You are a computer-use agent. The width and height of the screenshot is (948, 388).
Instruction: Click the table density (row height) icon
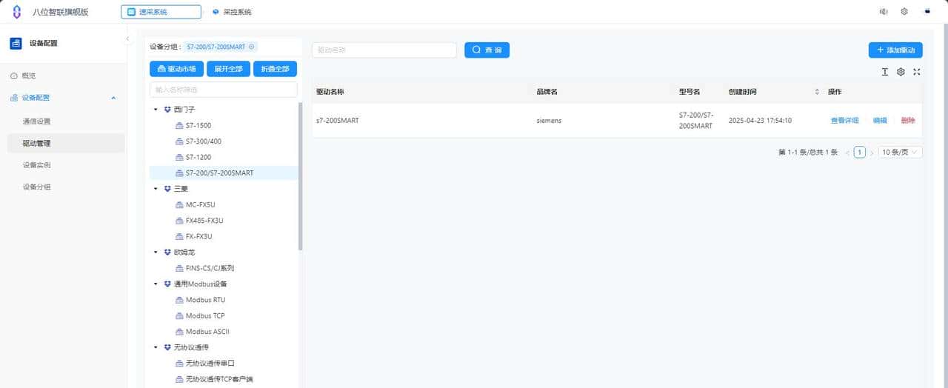point(884,72)
